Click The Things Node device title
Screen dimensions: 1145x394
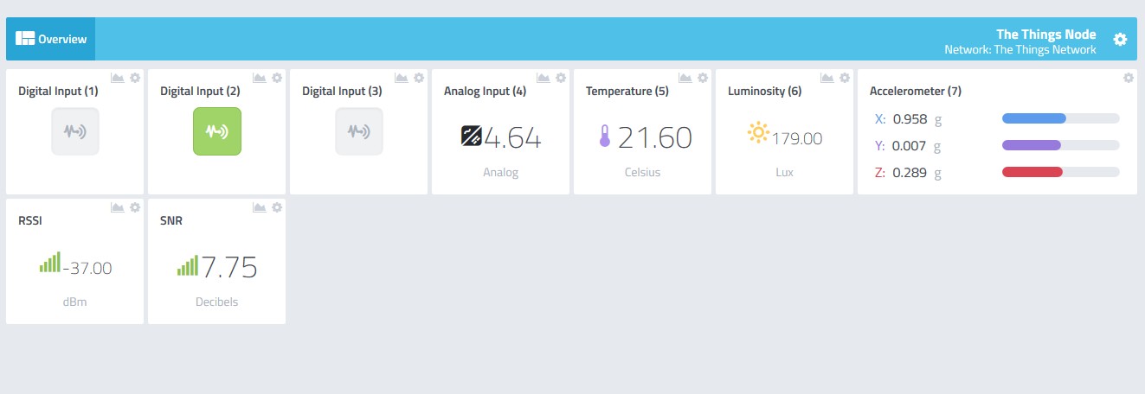pos(1045,35)
